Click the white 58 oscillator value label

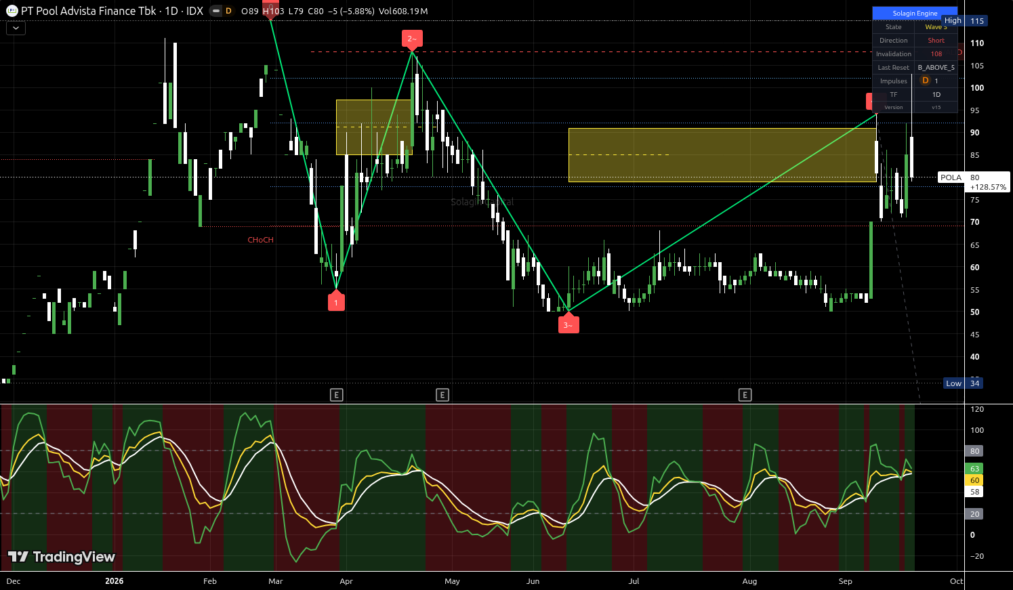[x=974, y=492]
